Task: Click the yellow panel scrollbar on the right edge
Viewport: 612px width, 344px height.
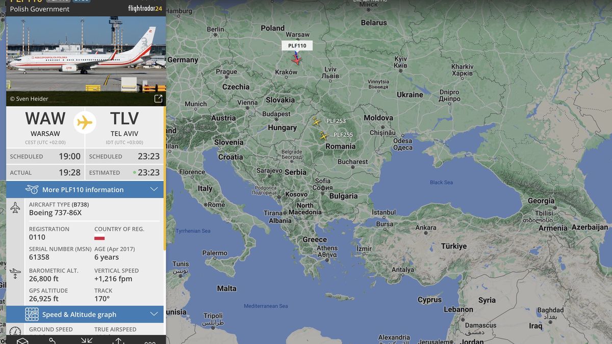Action: (164, 178)
